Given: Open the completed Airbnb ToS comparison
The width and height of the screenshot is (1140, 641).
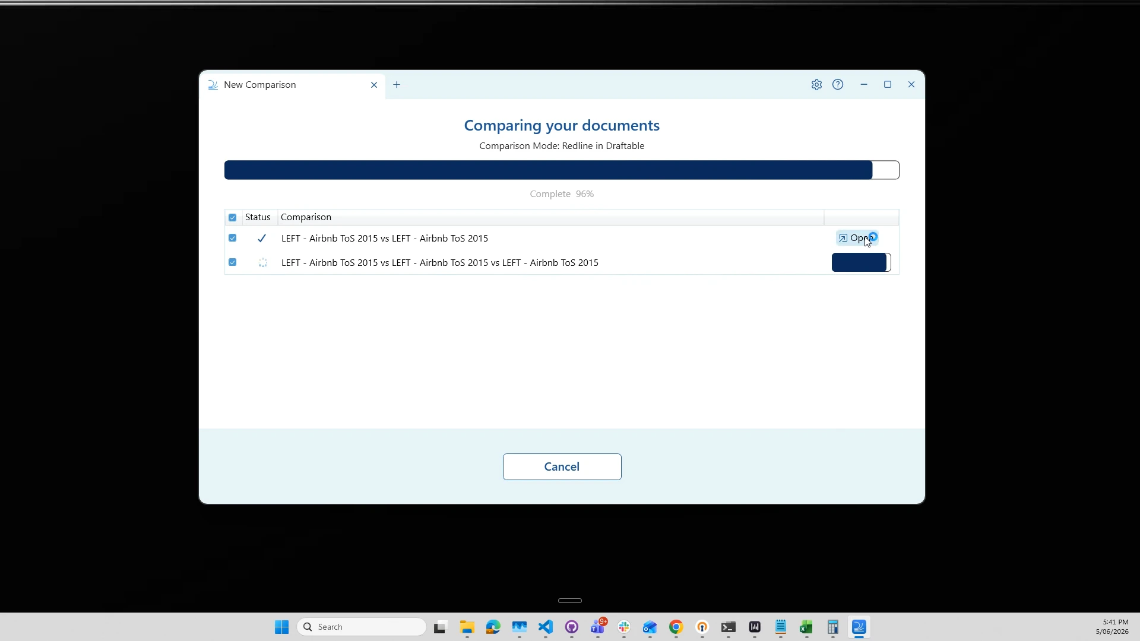Looking at the screenshot, I should (x=857, y=238).
